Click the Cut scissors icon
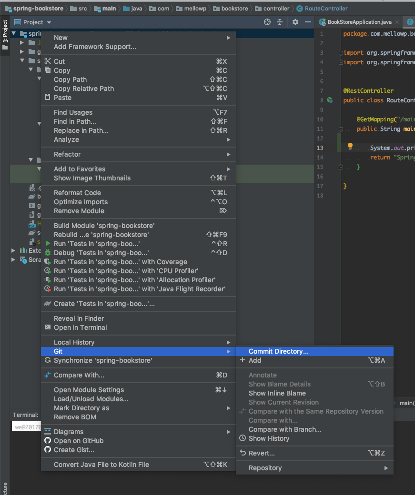 48,61
